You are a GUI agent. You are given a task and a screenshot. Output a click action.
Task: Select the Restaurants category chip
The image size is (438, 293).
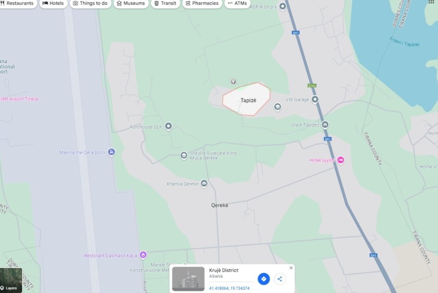click(17, 3)
